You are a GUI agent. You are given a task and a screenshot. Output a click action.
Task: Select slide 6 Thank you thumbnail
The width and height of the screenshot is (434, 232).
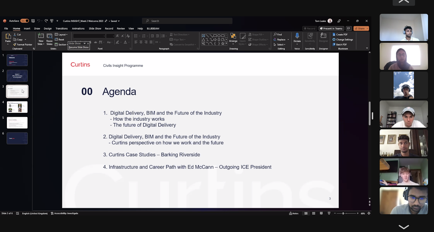point(17,138)
